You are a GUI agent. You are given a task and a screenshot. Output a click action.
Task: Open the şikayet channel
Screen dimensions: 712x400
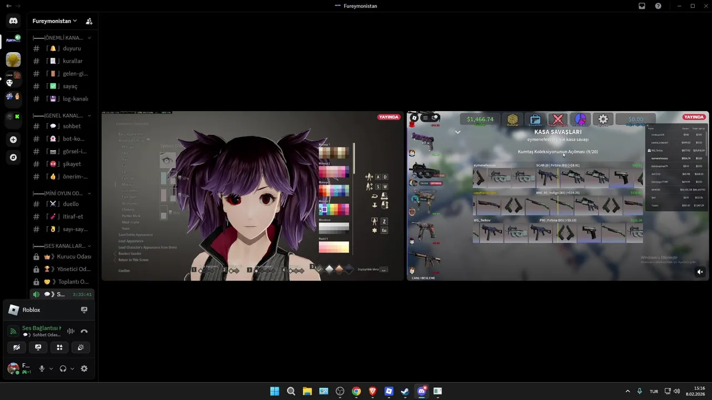(62, 164)
